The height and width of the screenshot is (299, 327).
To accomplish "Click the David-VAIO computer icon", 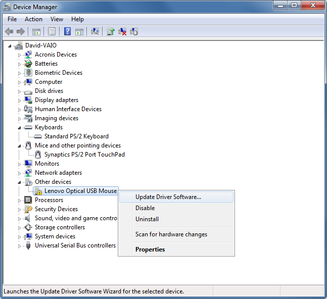I will pos(19,45).
